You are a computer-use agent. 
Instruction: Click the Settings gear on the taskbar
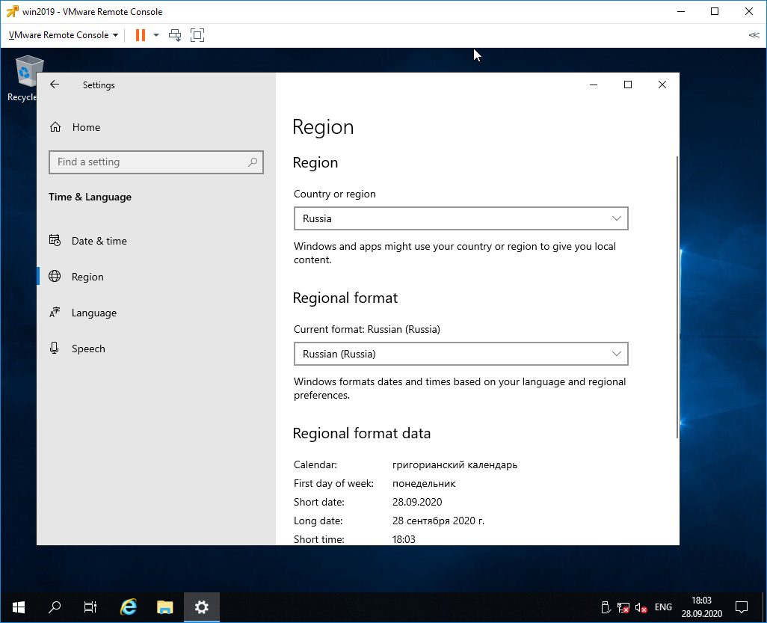pos(202,607)
